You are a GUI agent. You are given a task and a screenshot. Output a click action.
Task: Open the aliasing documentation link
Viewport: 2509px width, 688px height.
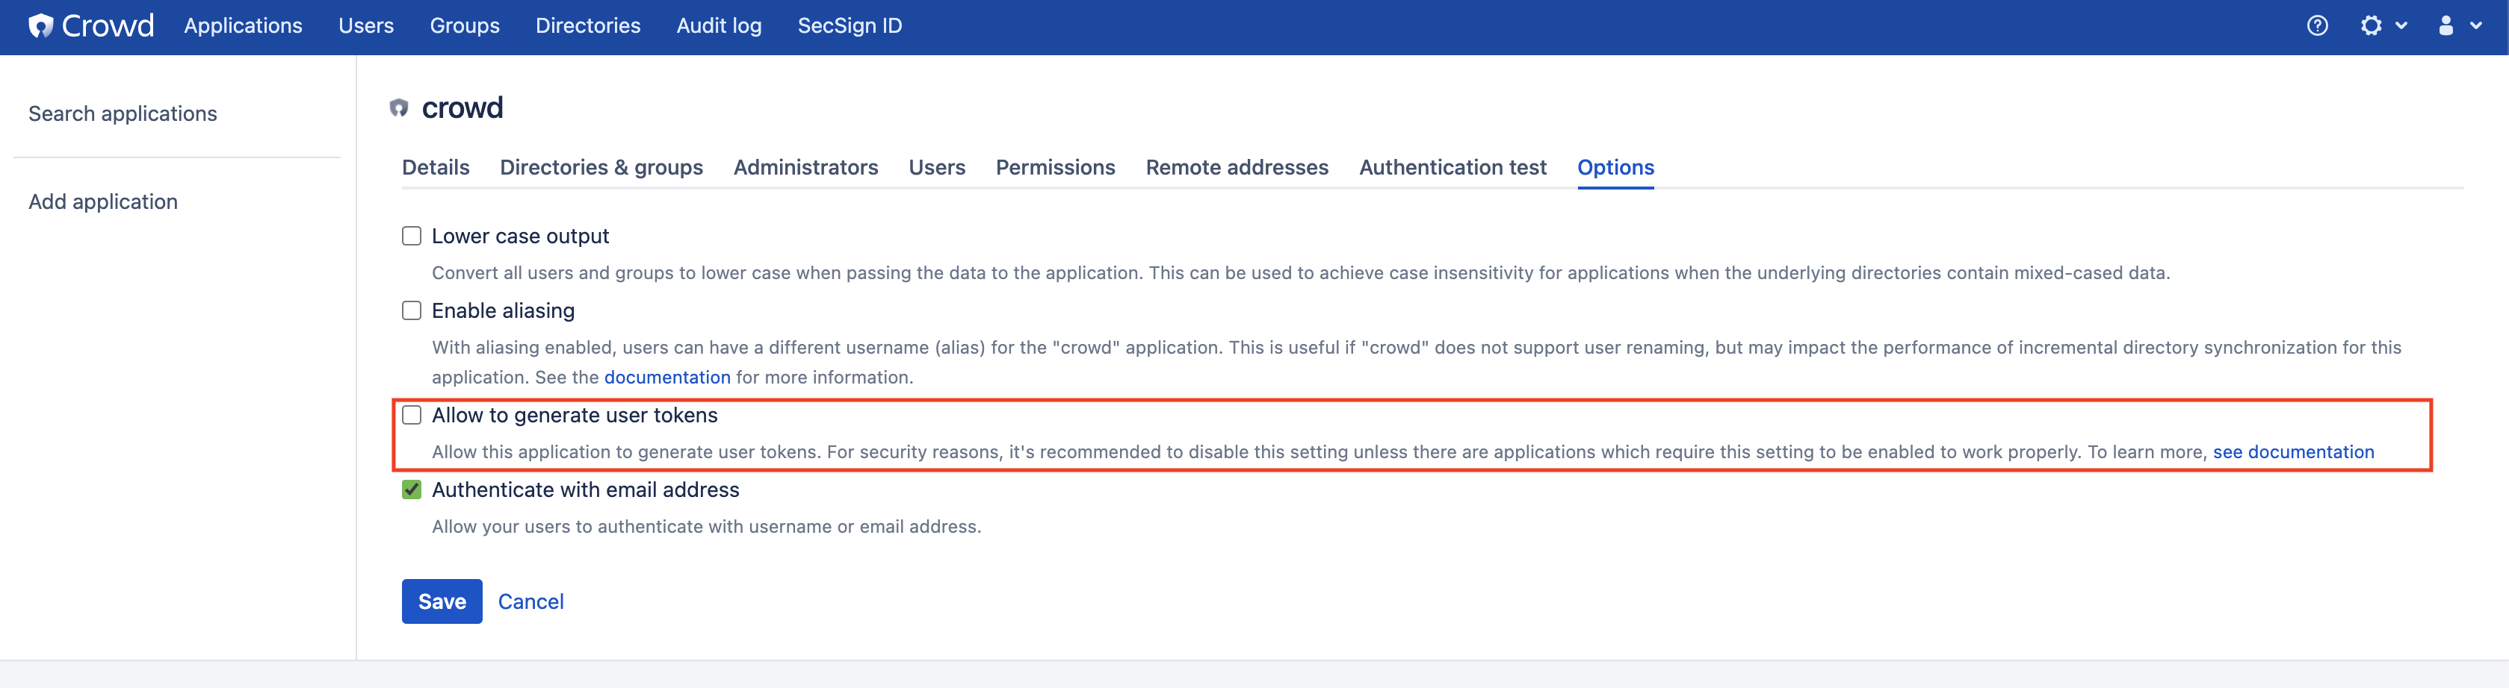667,377
